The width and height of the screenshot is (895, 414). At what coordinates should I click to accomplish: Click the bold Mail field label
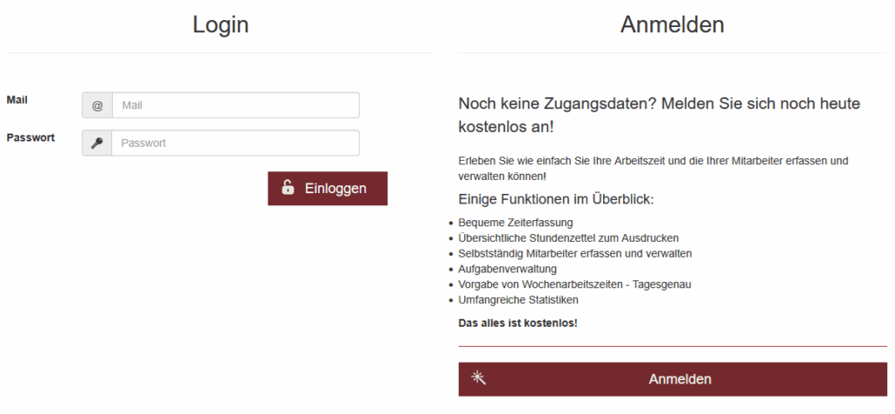(17, 100)
